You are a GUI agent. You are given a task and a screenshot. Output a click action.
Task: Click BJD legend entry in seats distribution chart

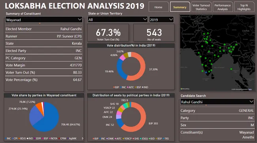tap(152, 139)
